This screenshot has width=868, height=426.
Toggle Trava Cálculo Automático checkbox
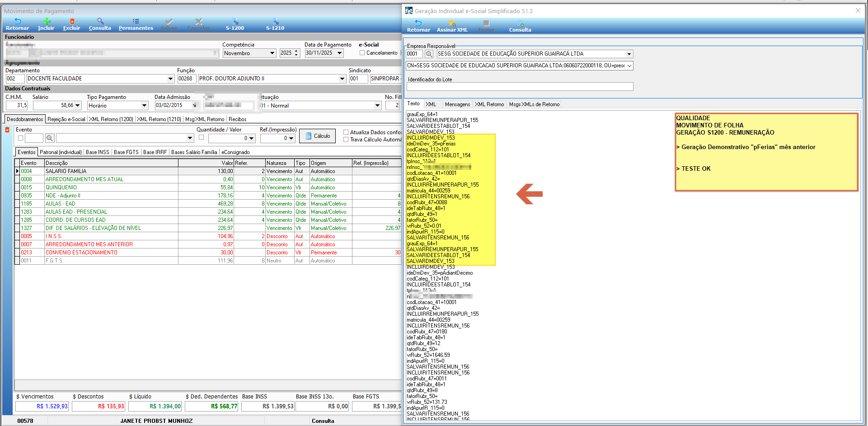coord(346,140)
